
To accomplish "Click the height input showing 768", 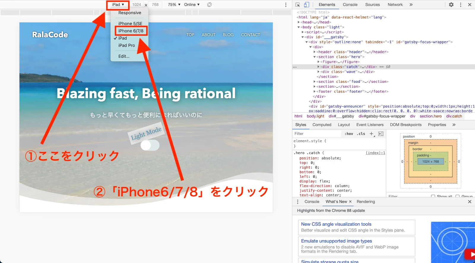I will [155, 5].
